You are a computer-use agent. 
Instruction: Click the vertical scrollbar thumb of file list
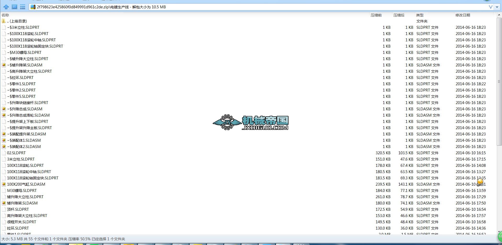coord(499,82)
